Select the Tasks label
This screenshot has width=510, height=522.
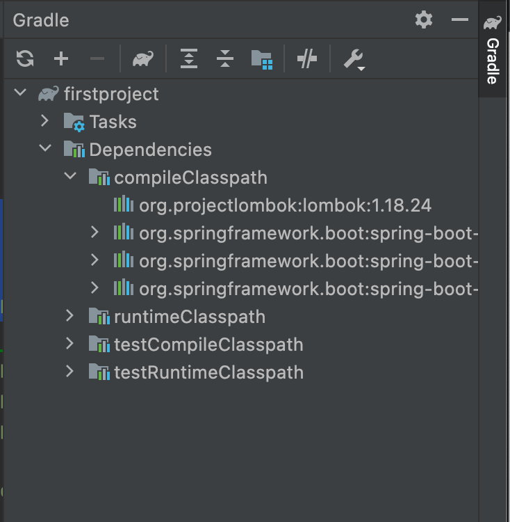[x=113, y=122]
